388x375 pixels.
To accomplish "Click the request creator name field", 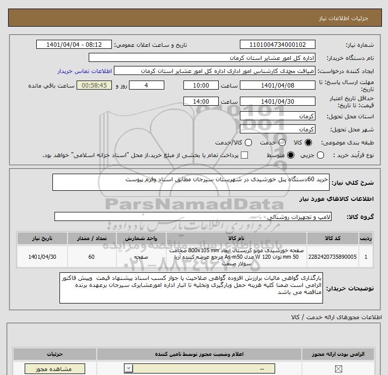I will tap(215, 71).
